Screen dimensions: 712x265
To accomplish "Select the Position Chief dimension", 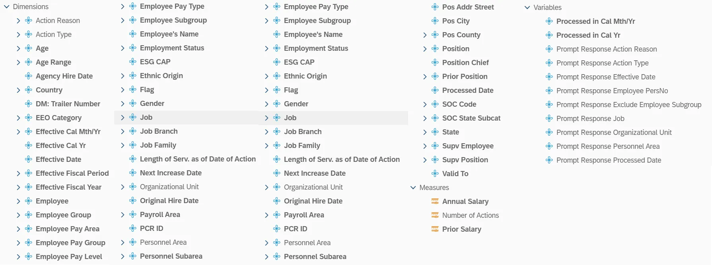I will (465, 63).
